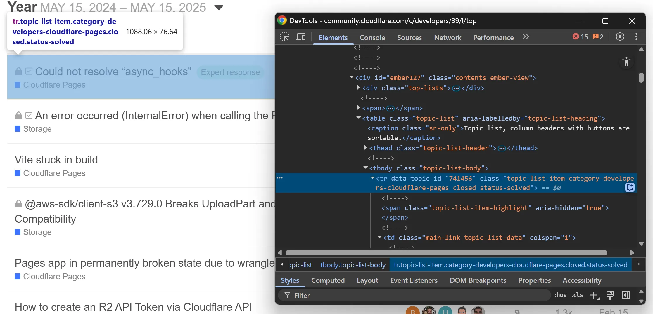The height and width of the screenshot is (314, 653).
Task: Select the caption.sr-only element line
Action: (x=498, y=133)
